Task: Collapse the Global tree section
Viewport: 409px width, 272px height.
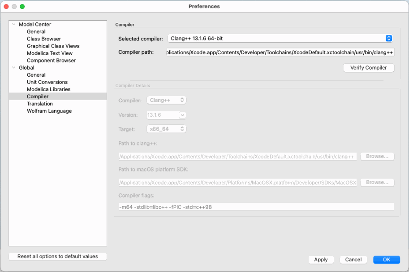Action: pos(14,68)
